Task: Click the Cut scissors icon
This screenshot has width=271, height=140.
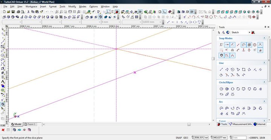Action: (28, 12)
